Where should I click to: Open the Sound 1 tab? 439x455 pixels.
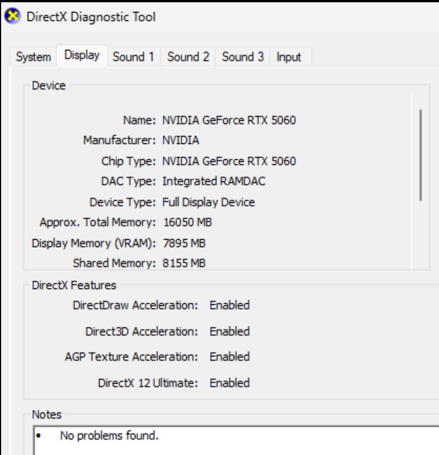coord(134,57)
